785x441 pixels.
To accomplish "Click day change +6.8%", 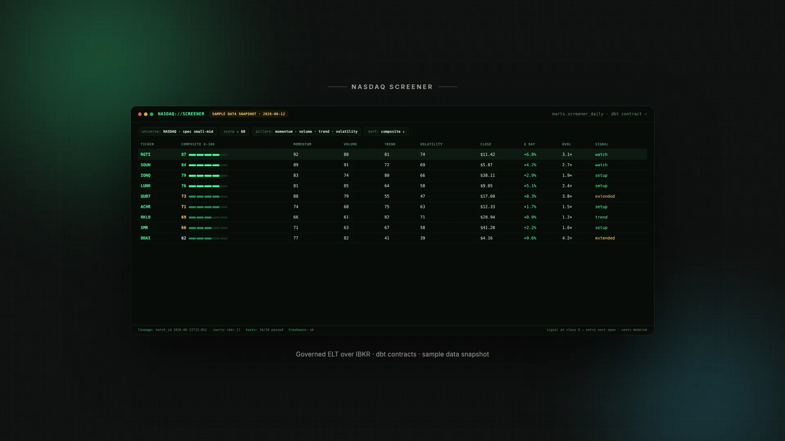I will point(530,155).
